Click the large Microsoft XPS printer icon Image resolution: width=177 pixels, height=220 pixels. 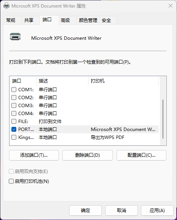pos(15,37)
